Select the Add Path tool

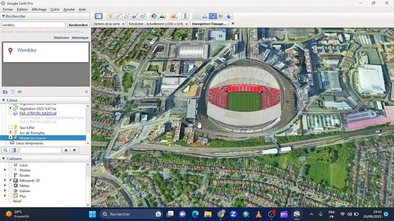tap(126, 16)
